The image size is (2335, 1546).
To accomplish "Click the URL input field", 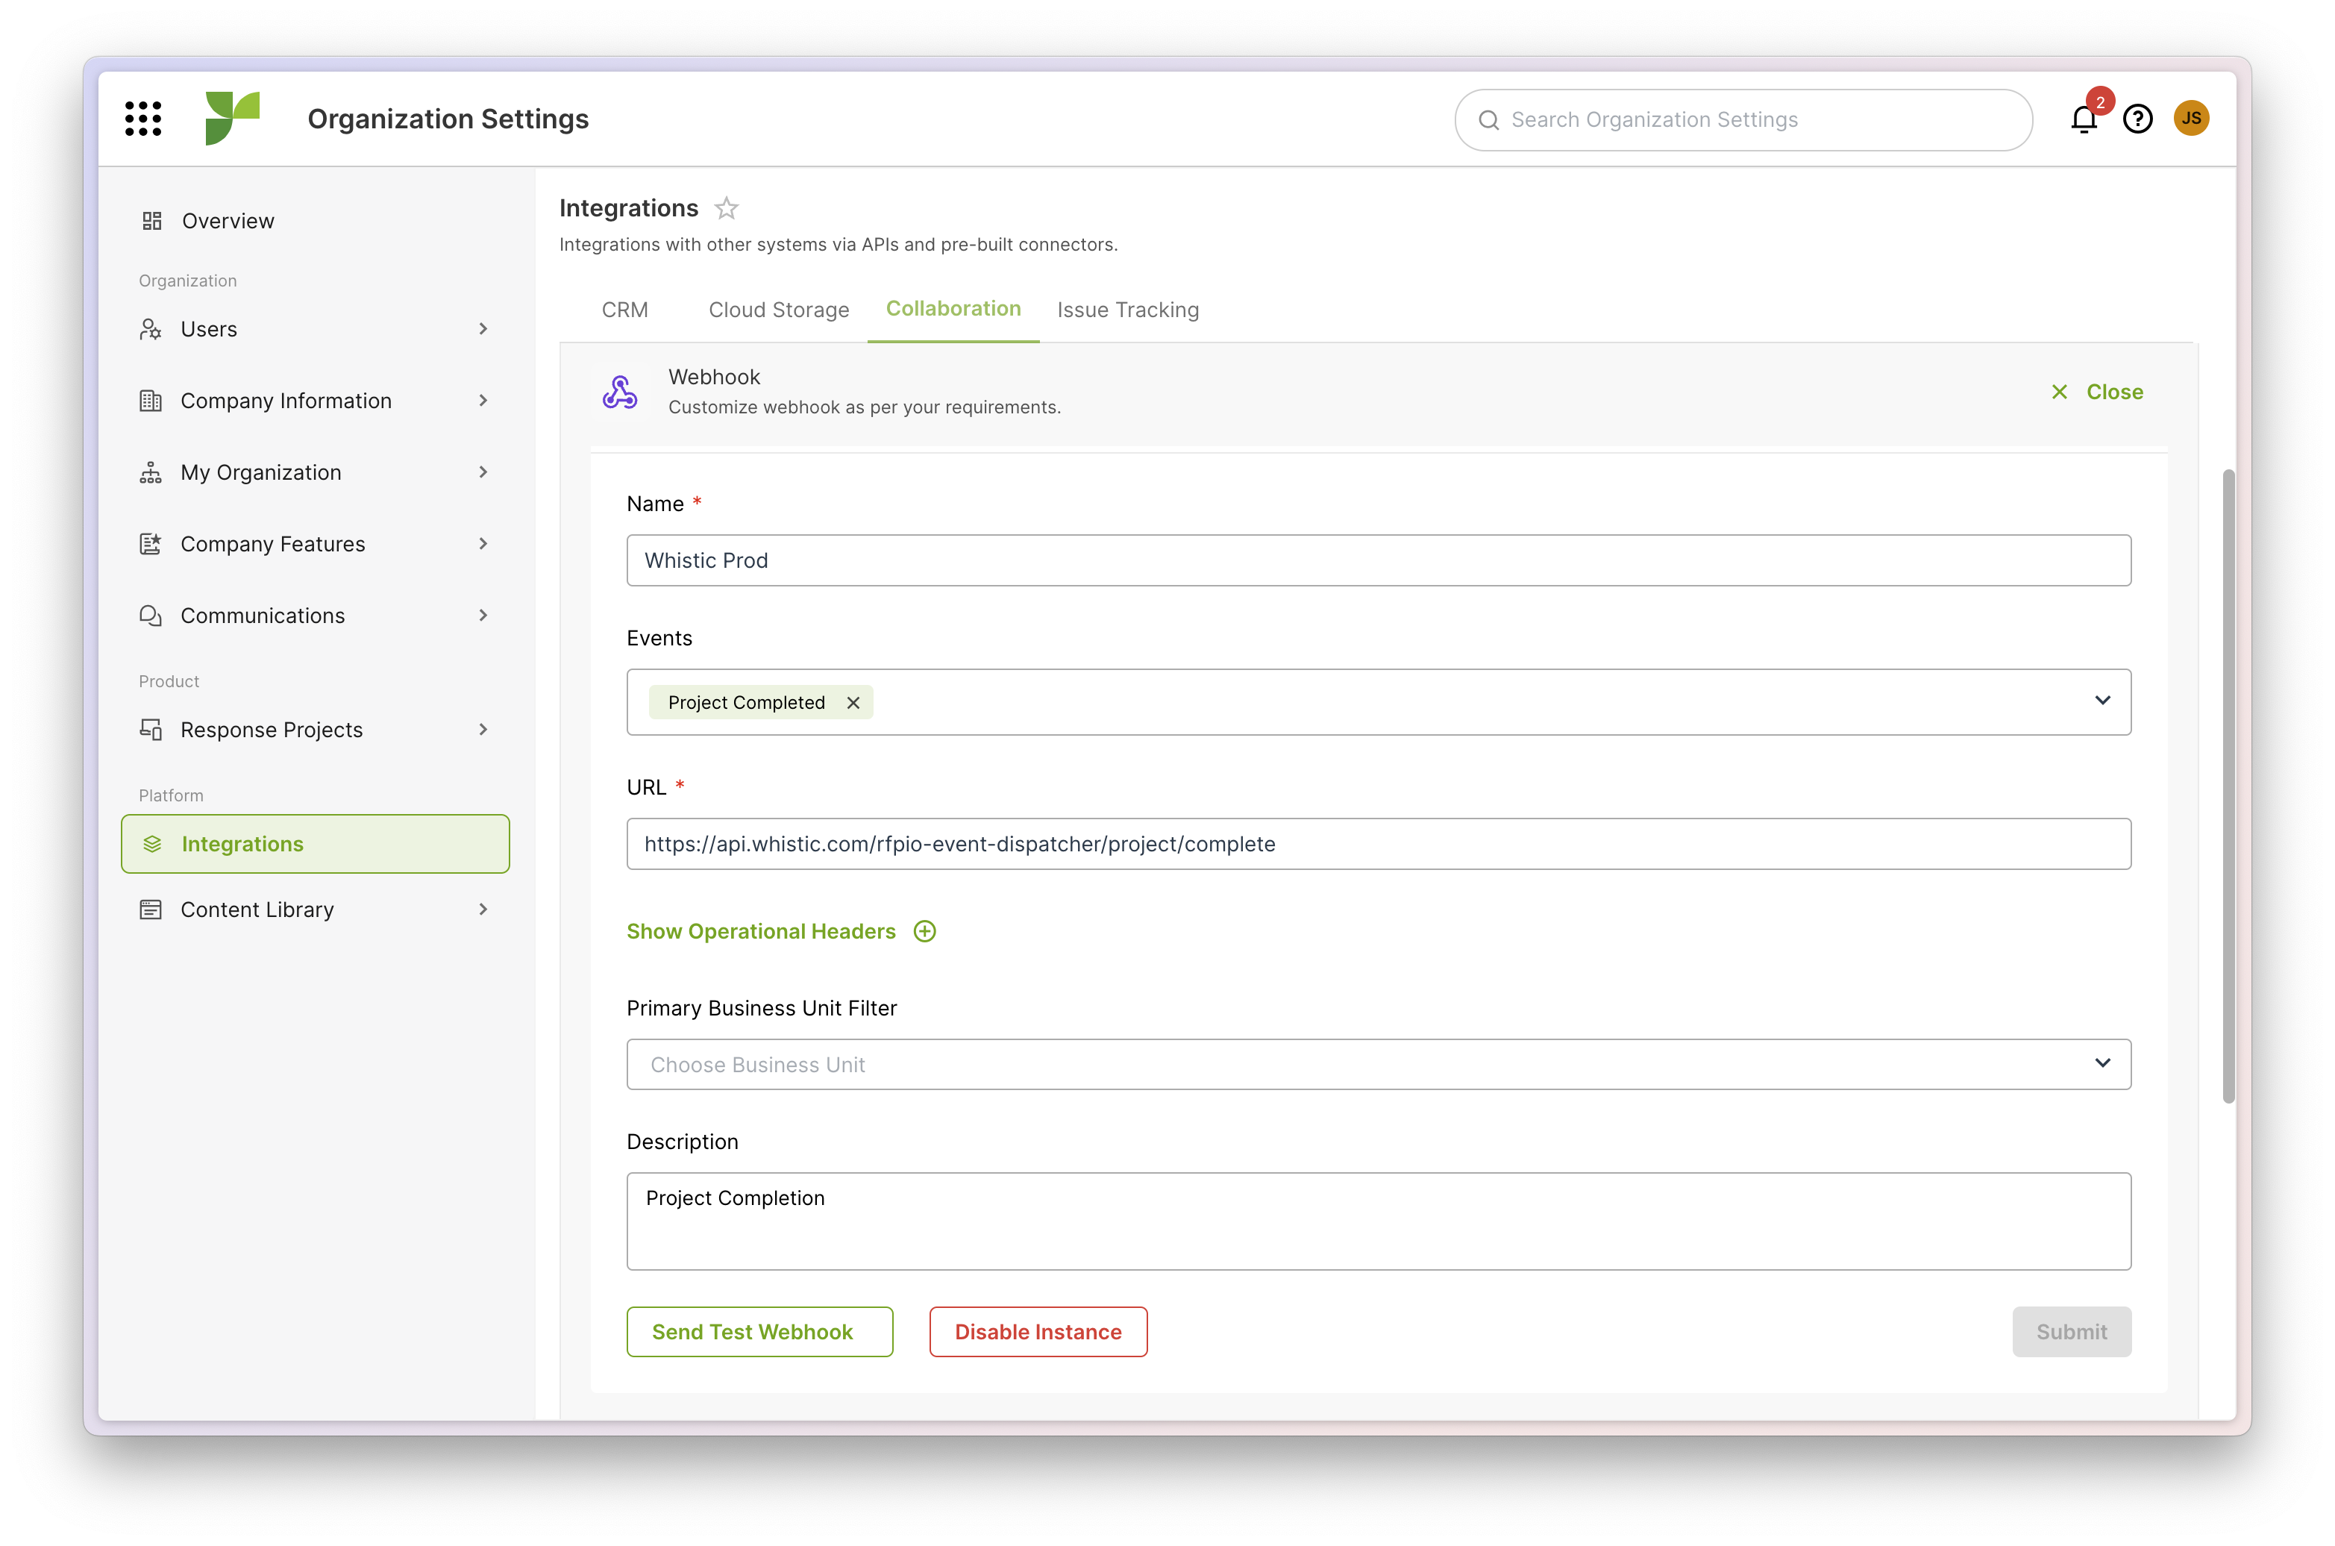I will pyautogui.click(x=1378, y=844).
